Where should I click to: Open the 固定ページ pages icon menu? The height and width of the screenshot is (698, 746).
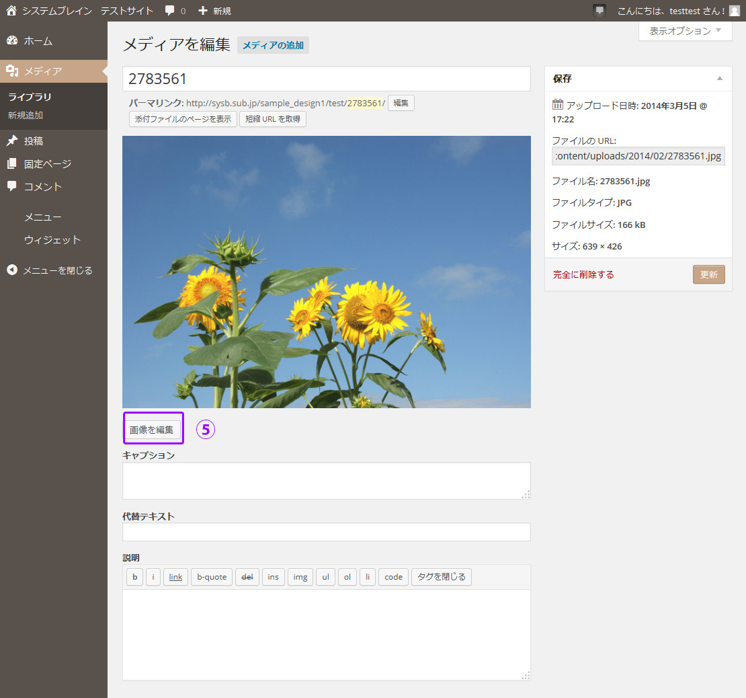11,164
